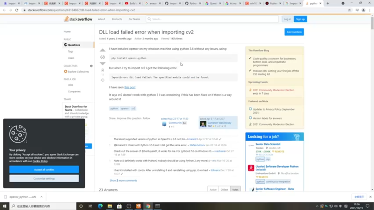Go to Home in the sidebar
Viewport: 374px width, 210px height.
(x=67, y=31)
